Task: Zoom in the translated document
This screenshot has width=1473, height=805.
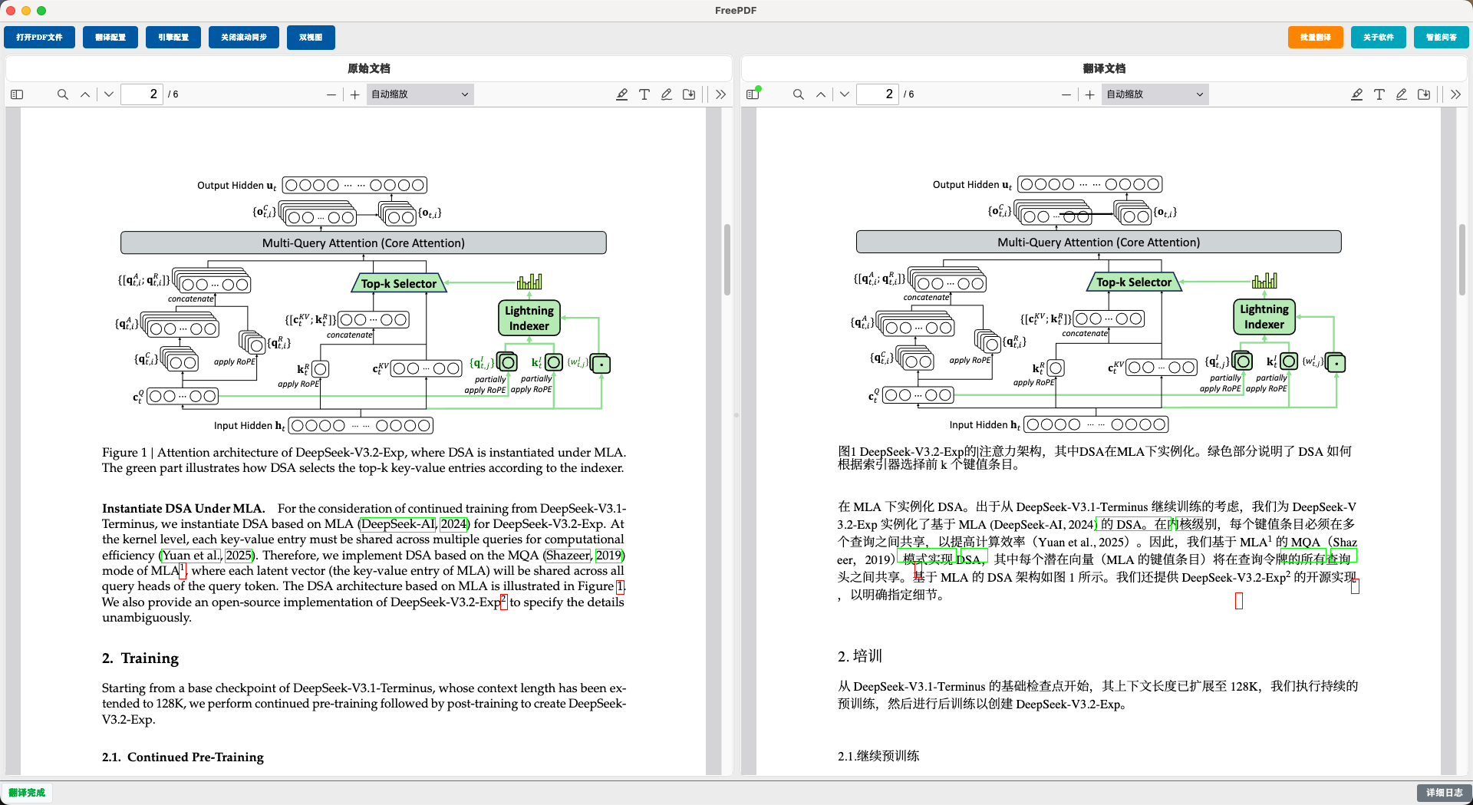Action: (1090, 94)
